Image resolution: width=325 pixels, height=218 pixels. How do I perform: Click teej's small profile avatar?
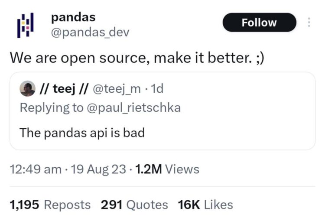(28, 89)
